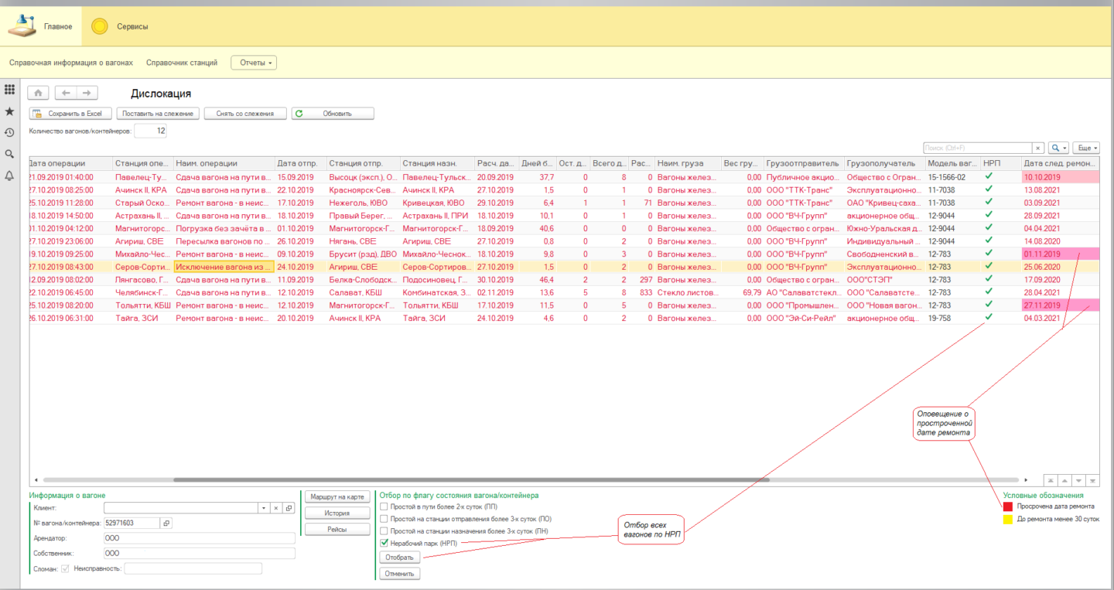Image resolution: width=1114 pixels, height=590 pixels.
Task: Uncheck Нерабочий парк (НРП) filter
Action: (384, 544)
